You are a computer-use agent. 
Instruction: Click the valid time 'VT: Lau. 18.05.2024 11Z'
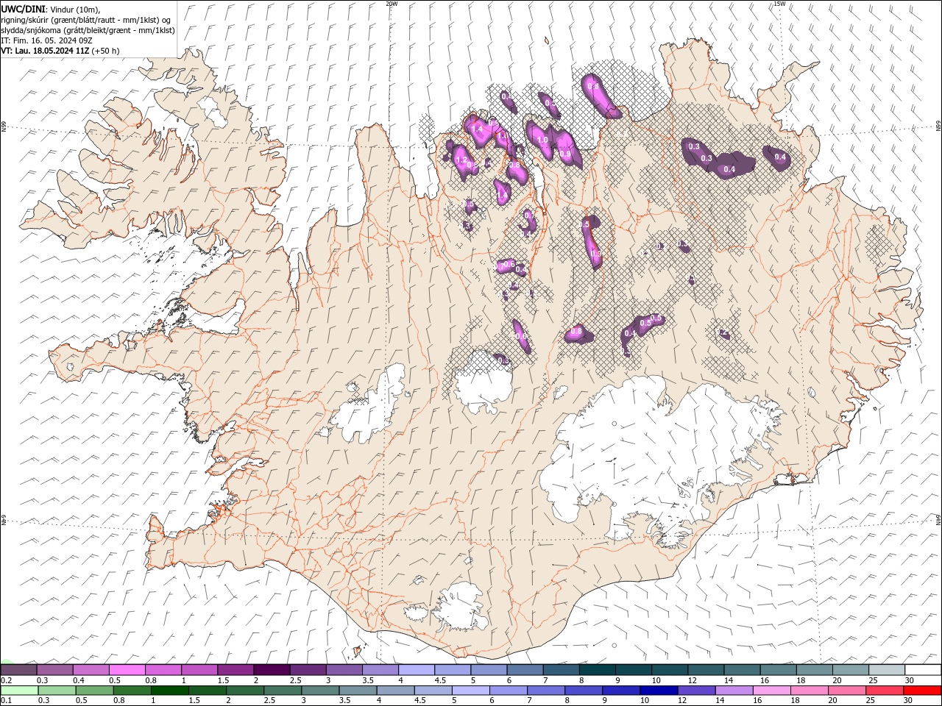pos(46,51)
